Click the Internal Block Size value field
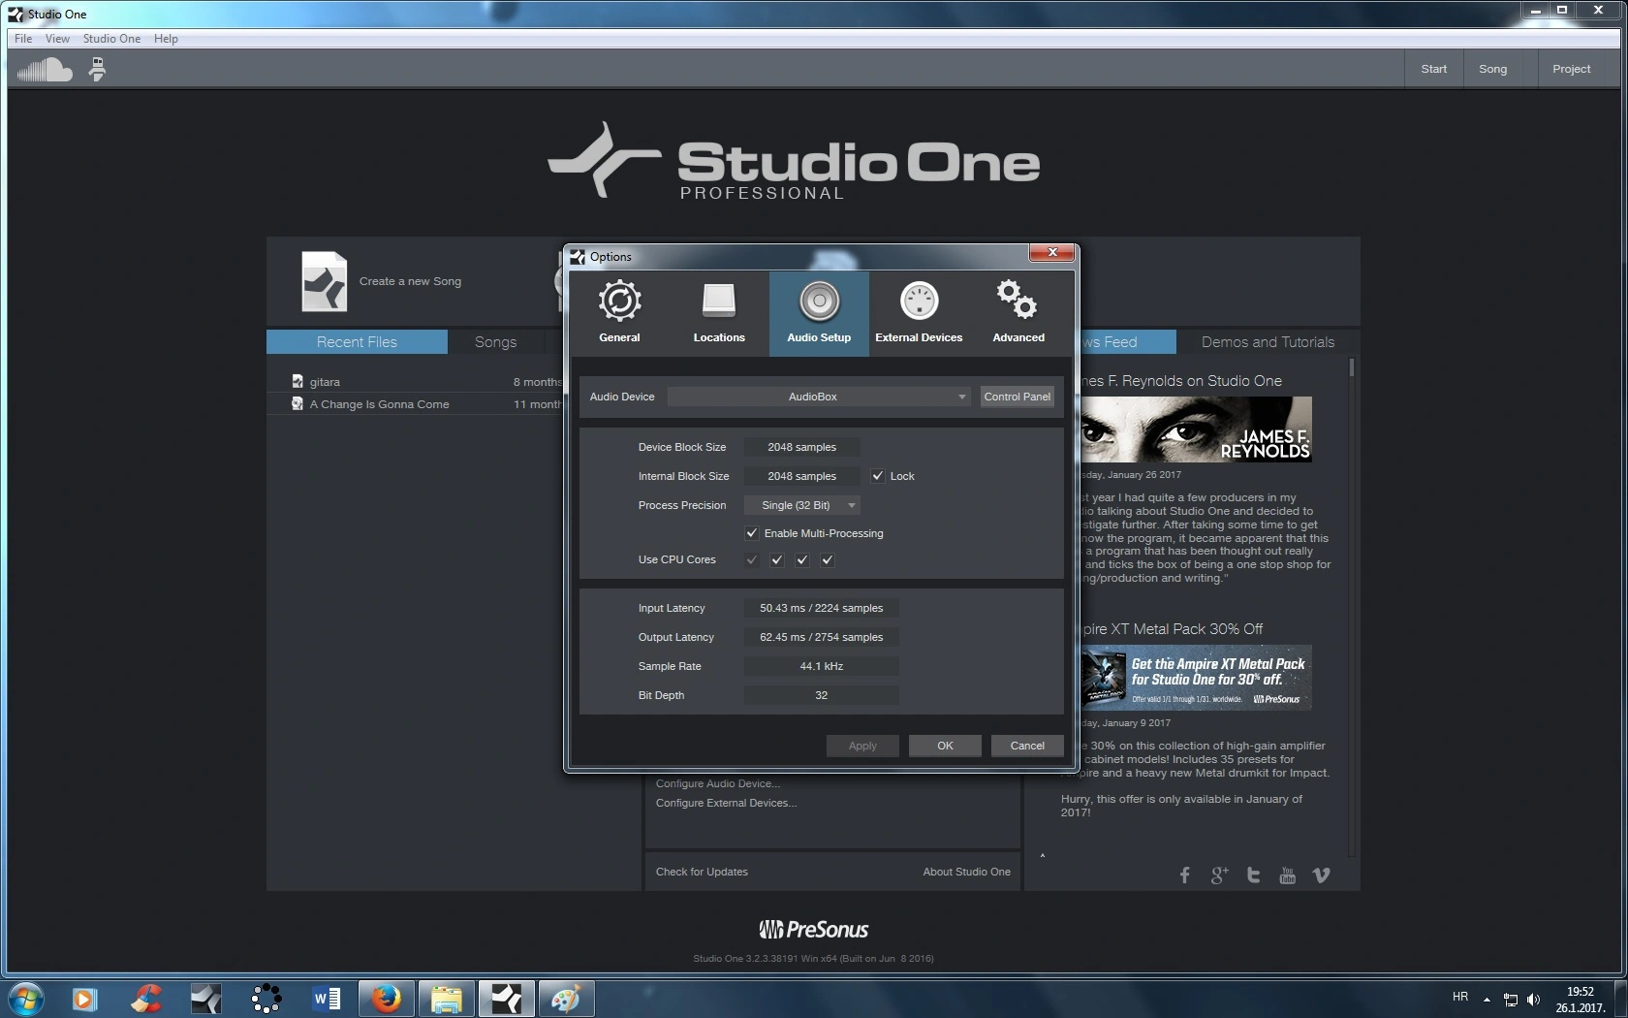This screenshot has width=1628, height=1018. click(x=801, y=476)
